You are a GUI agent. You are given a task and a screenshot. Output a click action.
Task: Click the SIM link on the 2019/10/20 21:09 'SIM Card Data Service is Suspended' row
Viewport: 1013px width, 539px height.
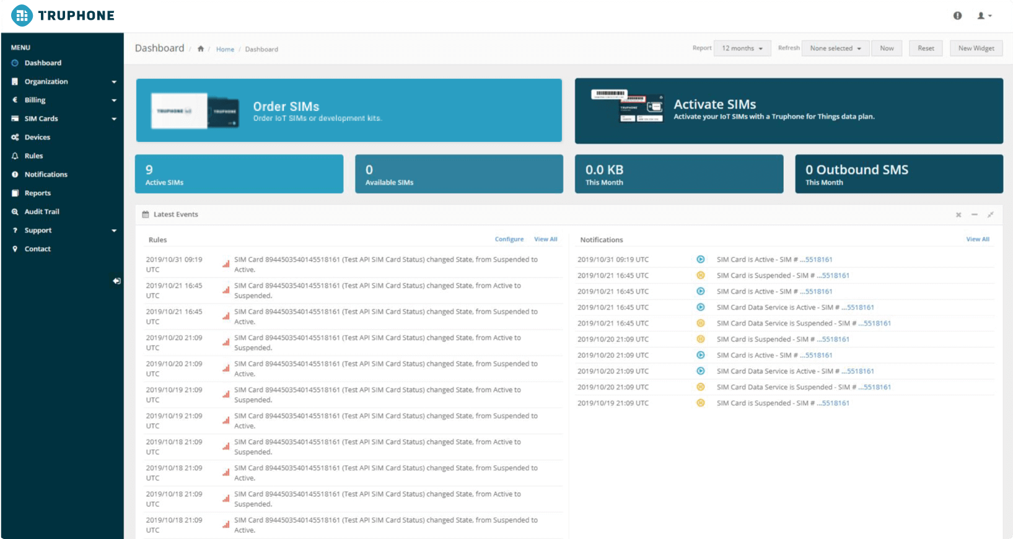click(874, 387)
